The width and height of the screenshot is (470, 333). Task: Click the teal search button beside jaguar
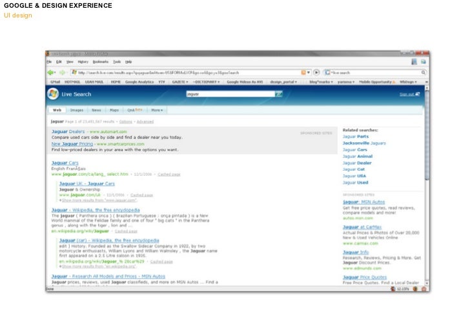coord(279,94)
